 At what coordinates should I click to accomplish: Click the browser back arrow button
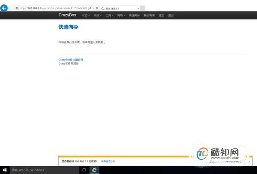click(x=4, y=8)
